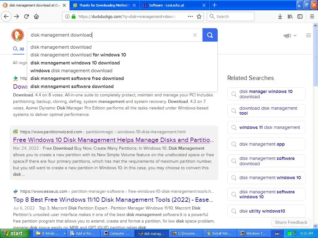Screen dimensions: 318x238
Task: Clear the search query with X
Action: (x=195, y=35)
